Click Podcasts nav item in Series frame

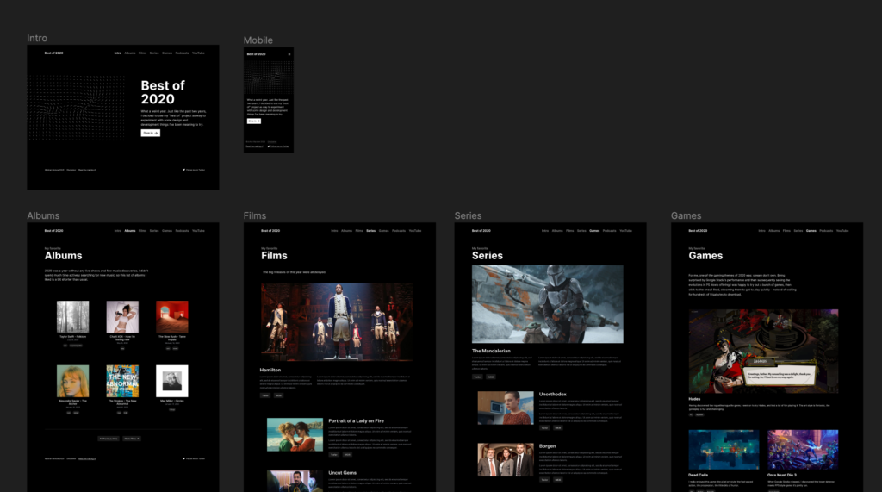[x=610, y=231]
